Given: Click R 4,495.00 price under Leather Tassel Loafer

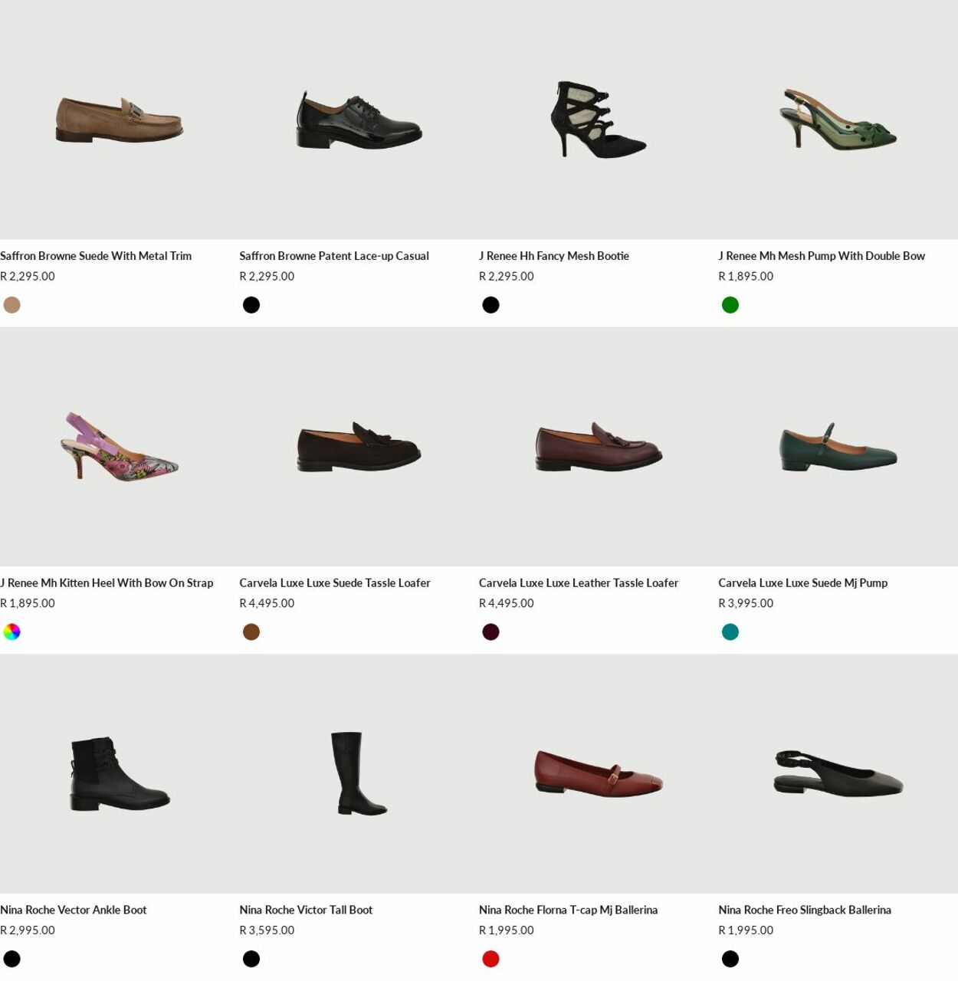Looking at the screenshot, I should [507, 603].
